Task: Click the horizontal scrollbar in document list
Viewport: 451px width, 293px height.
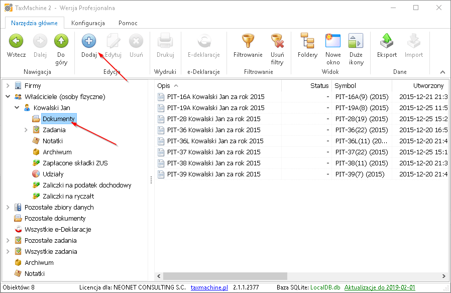Action: coord(225,276)
